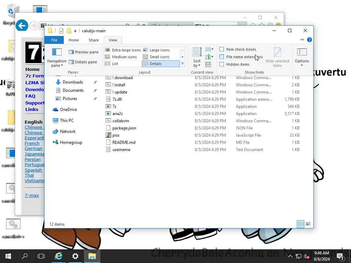
Task: Select the README.md file
Action: click(x=124, y=142)
